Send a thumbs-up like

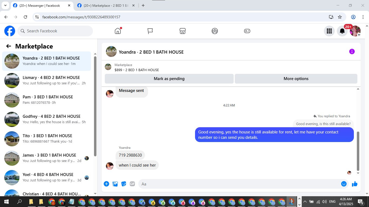(x=355, y=184)
